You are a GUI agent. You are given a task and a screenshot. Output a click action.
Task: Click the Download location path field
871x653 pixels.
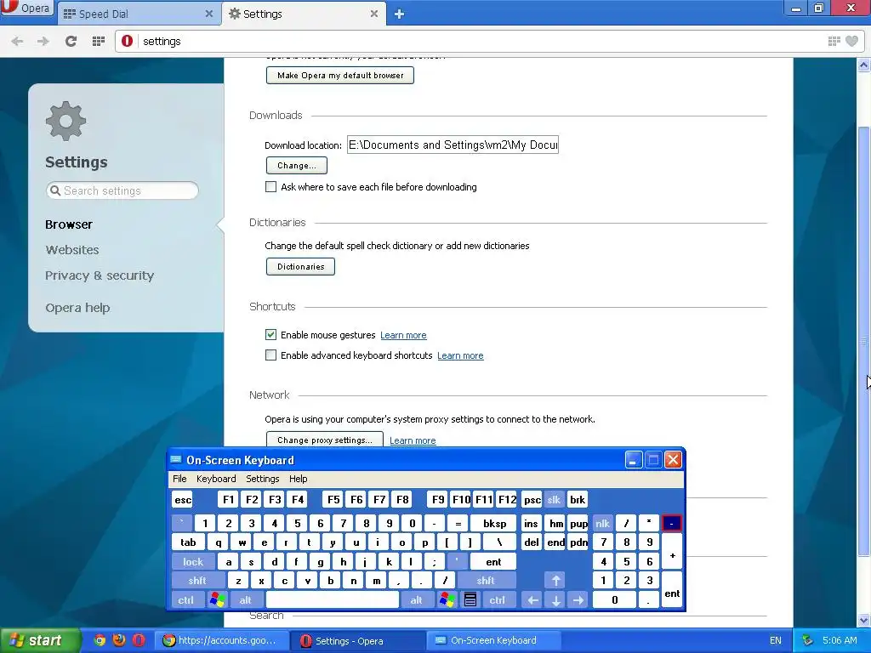point(453,145)
